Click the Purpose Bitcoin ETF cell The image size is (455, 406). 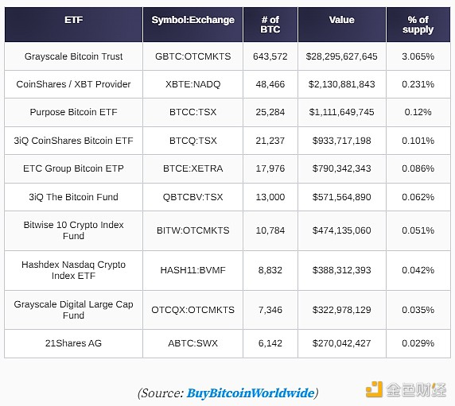pyautogui.click(x=73, y=112)
